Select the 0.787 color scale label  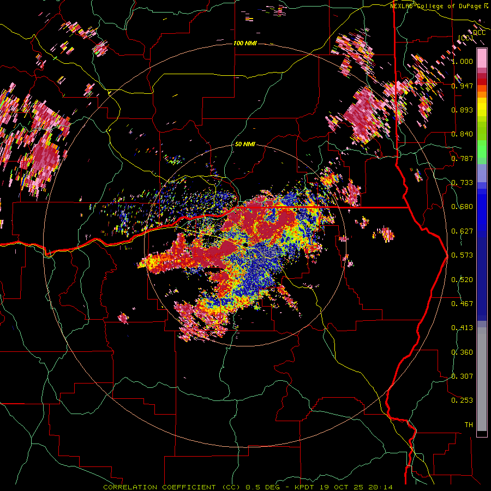coord(462,158)
